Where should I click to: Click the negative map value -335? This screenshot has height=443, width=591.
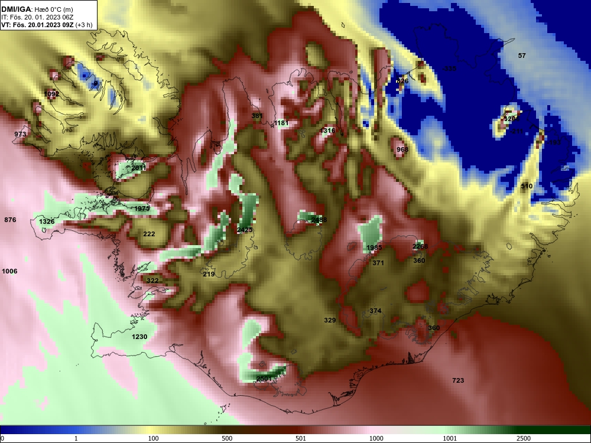449,69
